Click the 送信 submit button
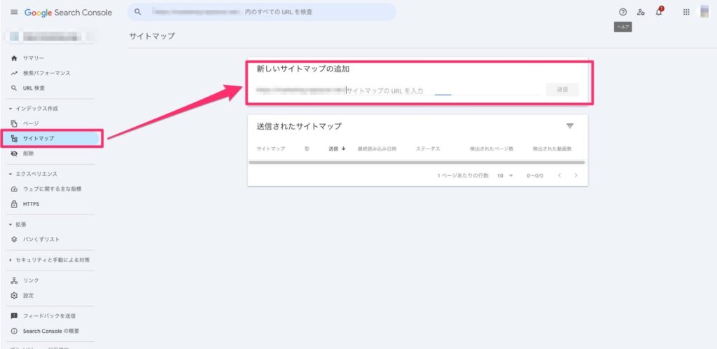 click(562, 90)
